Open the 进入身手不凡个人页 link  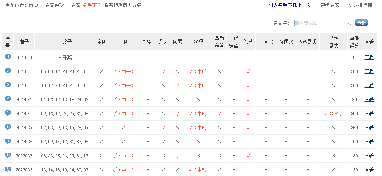[289, 5]
